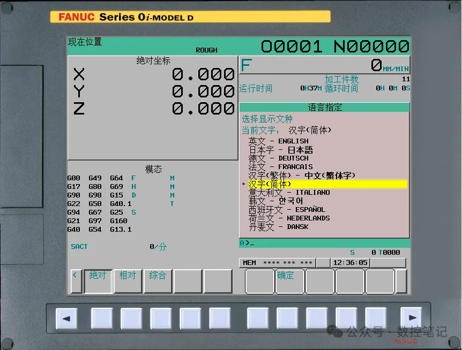This screenshot has height=350, width=462.
Task: Click the A>_ key-in input line
Action: tap(324, 243)
